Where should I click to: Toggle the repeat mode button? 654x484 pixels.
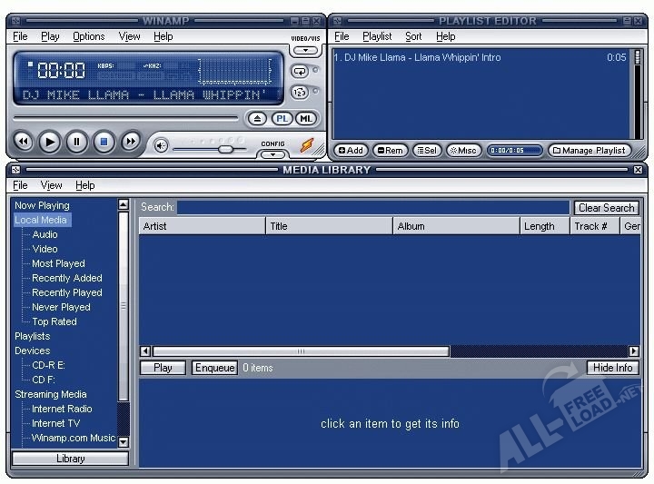pyautogui.click(x=300, y=72)
